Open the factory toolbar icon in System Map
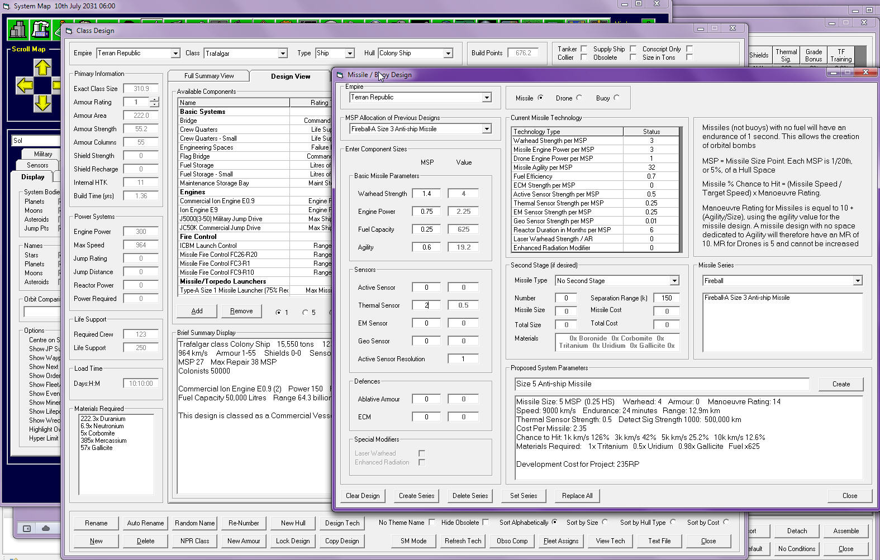The height and width of the screenshot is (560, 880). [x=41, y=30]
